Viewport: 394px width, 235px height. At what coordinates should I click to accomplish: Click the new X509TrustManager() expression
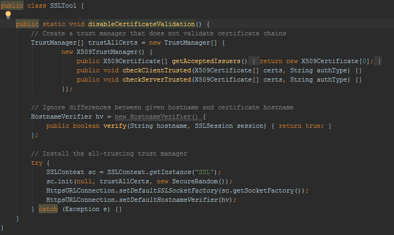[x=103, y=52]
